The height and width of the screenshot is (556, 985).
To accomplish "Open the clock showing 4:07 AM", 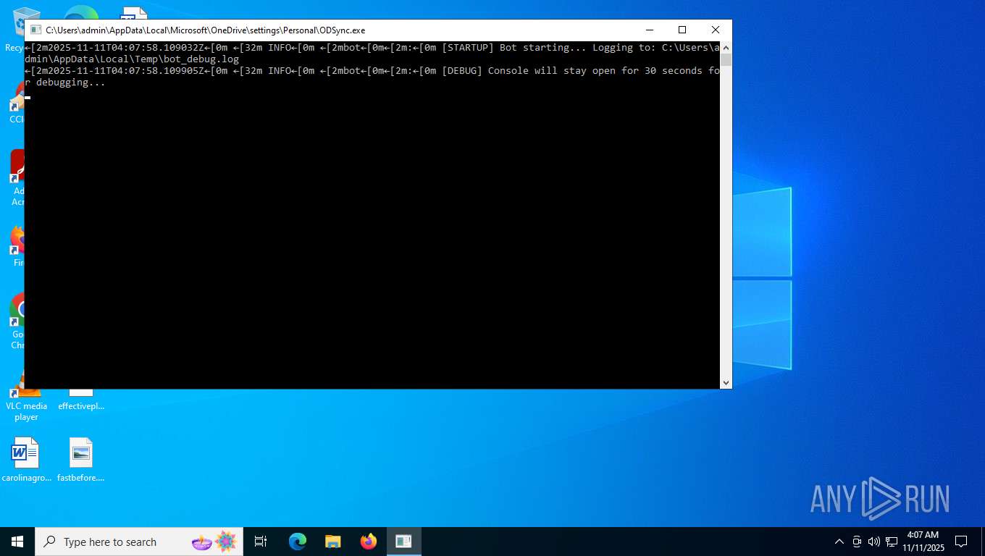I will (x=923, y=542).
